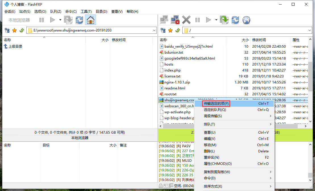Open the 站点(S) menu
The image size is (315, 191).
click(x=25, y=12)
